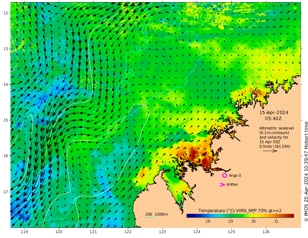
Task: Click the temperature color bar near 28
Action: click(208, 216)
